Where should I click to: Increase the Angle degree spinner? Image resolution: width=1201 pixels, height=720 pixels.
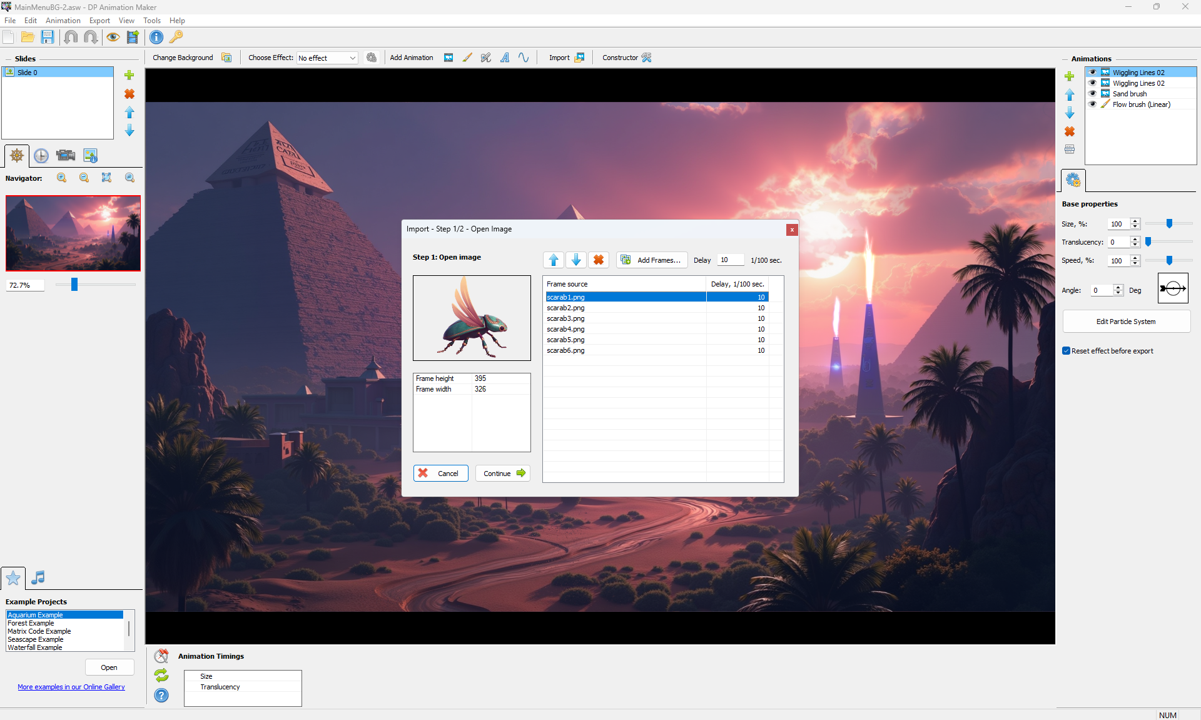point(1118,287)
